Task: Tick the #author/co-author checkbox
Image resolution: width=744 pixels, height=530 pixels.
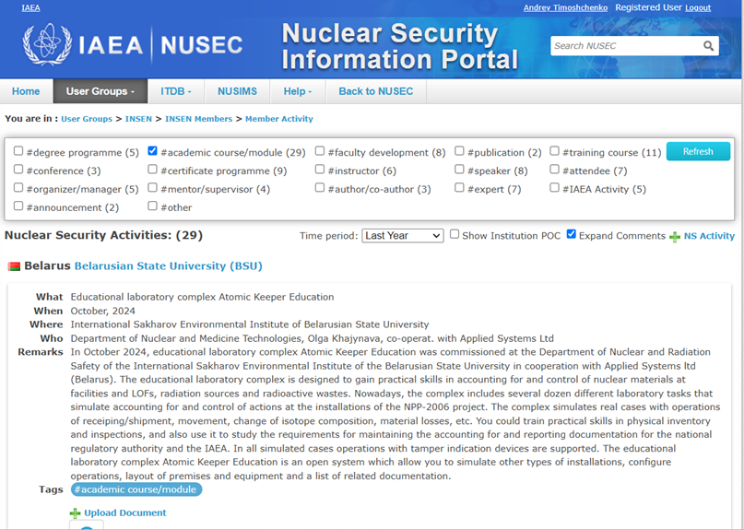Action: (320, 187)
